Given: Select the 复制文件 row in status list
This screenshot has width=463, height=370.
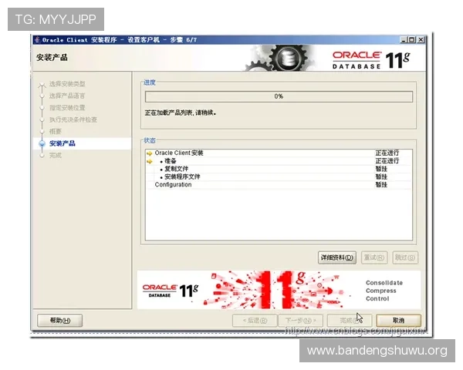Looking at the screenshot, I should pos(175,169).
